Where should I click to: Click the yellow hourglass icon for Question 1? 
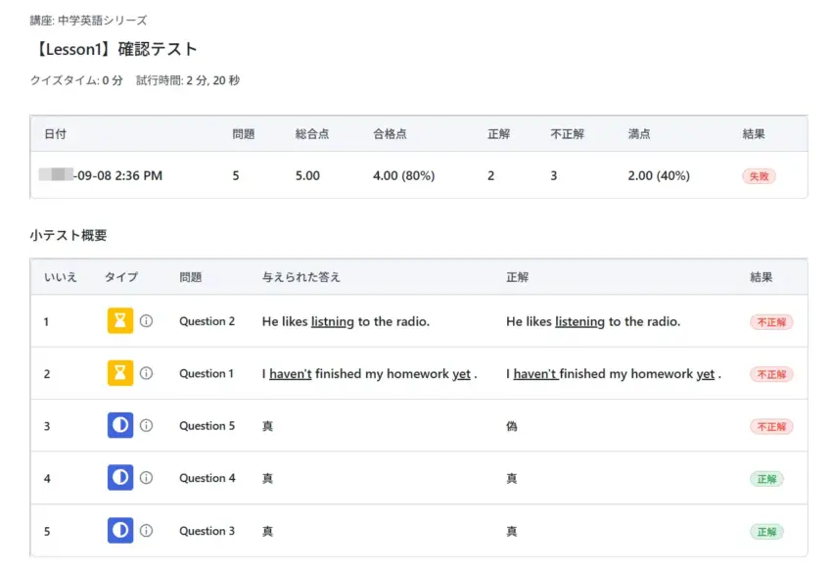(119, 373)
